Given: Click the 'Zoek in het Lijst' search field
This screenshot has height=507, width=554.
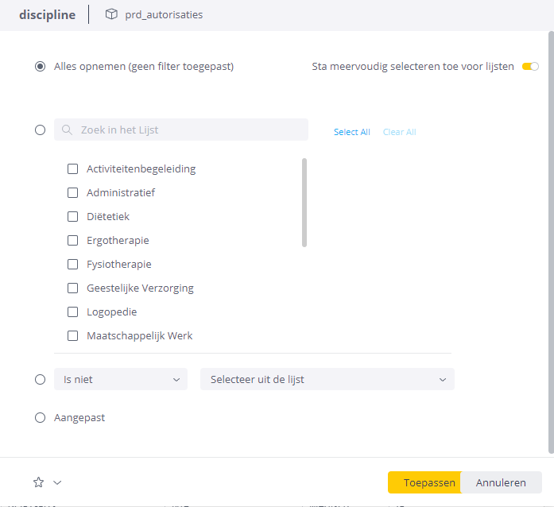Looking at the screenshot, I should tap(191, 130).
